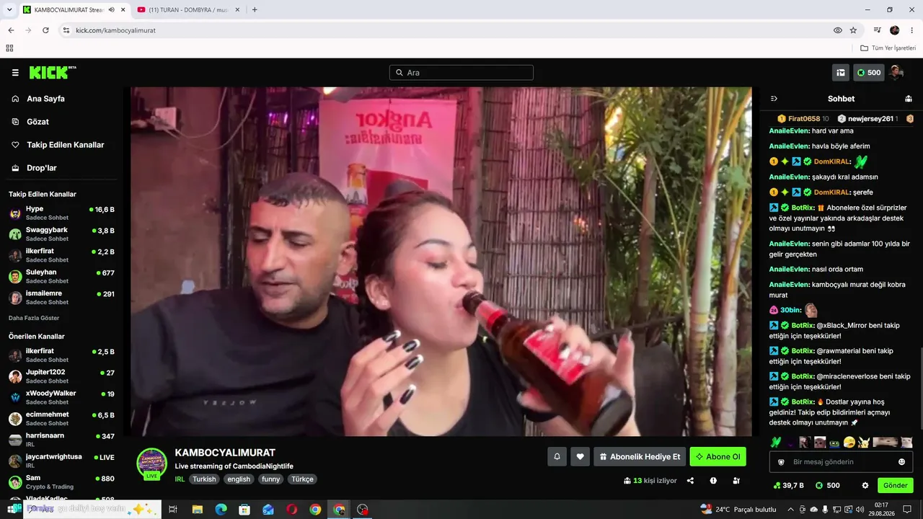Open the user profile avatar menu
923x519 pixels.
click(x=896, y=73)
